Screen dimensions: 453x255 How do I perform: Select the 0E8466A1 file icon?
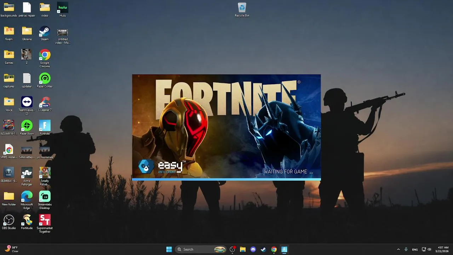(9, 175)
